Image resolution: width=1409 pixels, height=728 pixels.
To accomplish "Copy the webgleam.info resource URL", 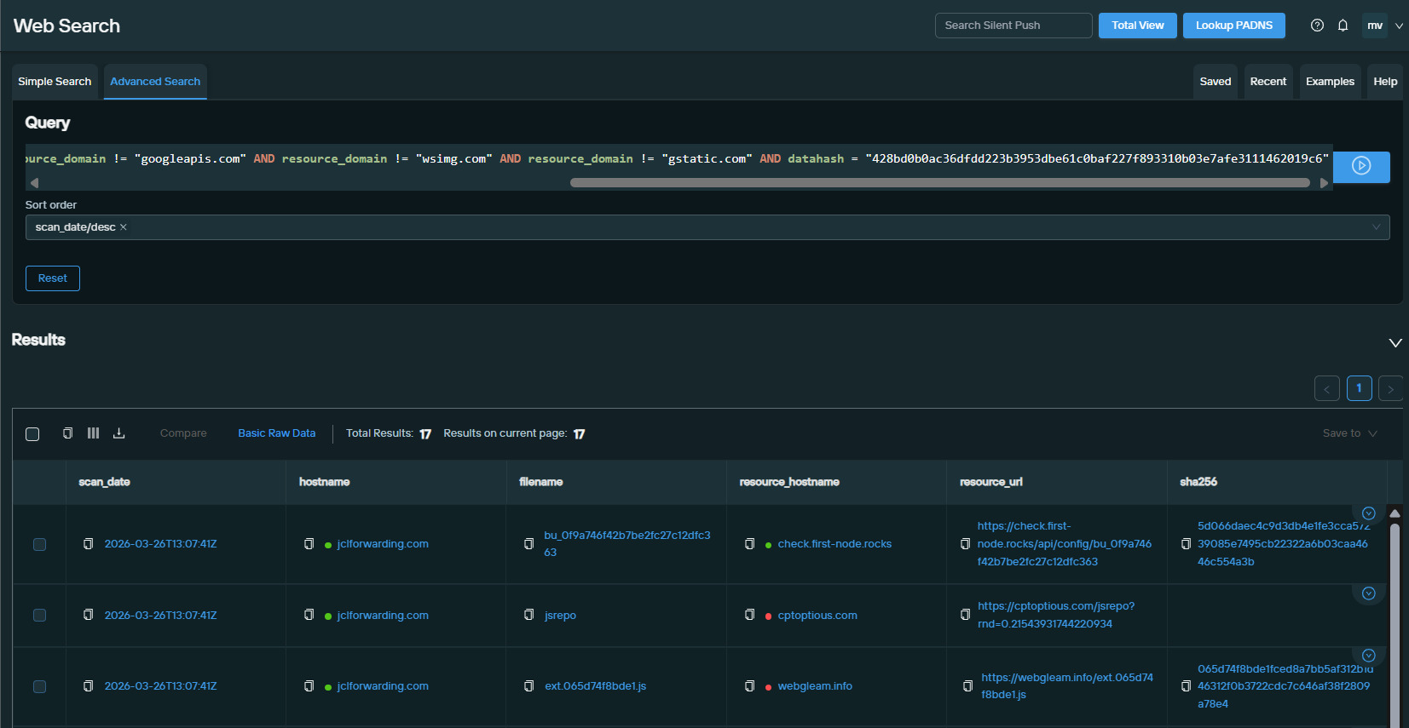I will 967,686.
